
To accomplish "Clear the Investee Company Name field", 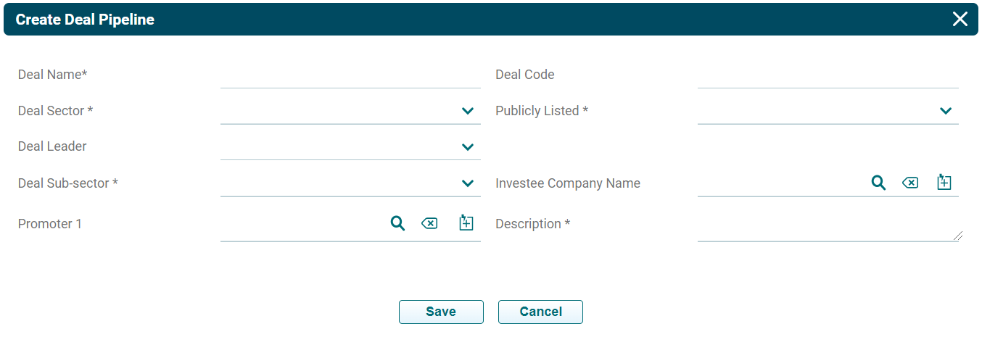I will pyautogui.click(x=909, y=183).
